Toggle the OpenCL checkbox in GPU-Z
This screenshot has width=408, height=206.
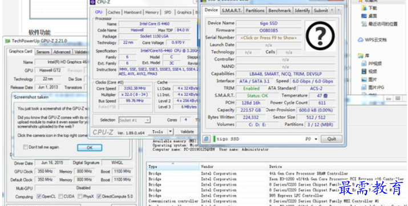tap(39, 196)
